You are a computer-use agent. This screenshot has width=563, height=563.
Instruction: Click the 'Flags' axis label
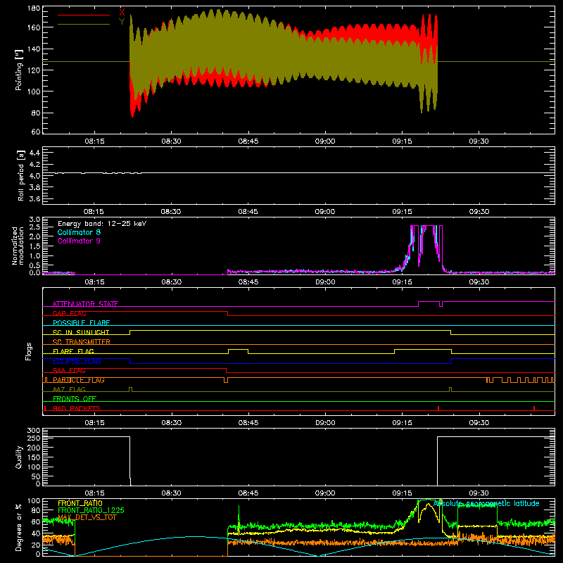click(x=29, y=351)
